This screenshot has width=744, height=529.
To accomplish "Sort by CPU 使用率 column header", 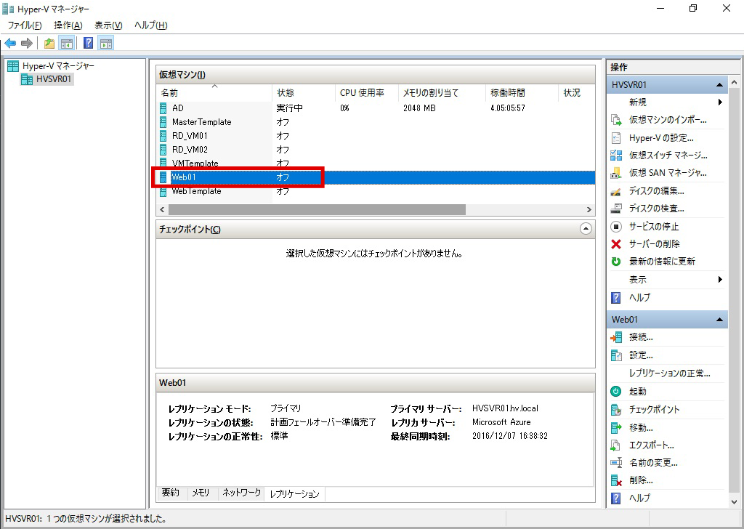I will click(x=367, y=92).
